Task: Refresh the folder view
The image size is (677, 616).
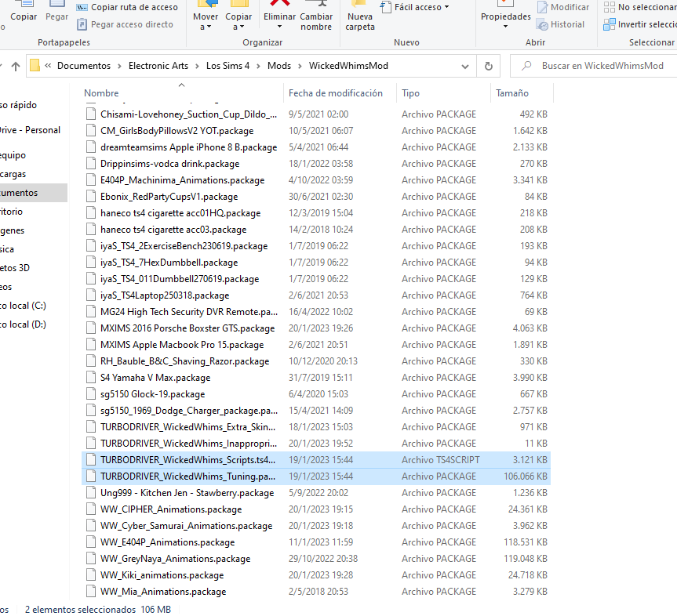Action: tap(488, 66)
